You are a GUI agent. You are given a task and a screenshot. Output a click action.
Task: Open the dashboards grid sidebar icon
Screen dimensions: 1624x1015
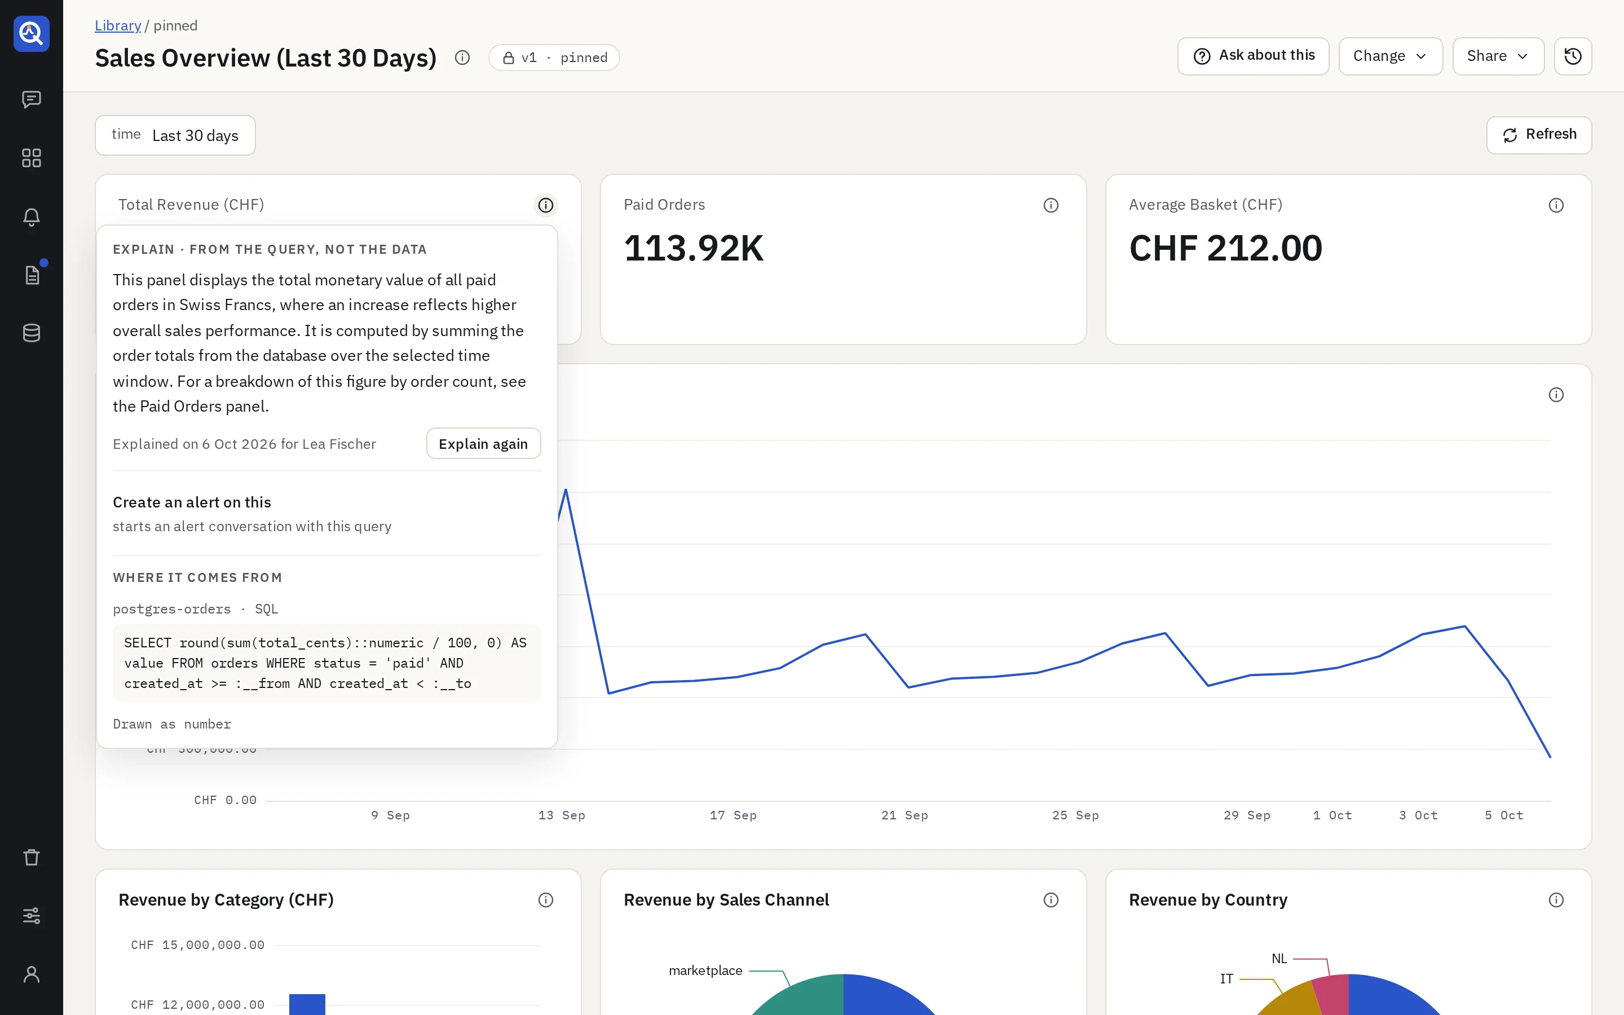click(x=32, y=158)
